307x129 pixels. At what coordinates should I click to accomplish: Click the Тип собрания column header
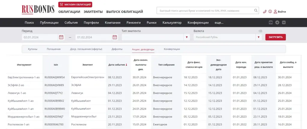tap(166, 65)
